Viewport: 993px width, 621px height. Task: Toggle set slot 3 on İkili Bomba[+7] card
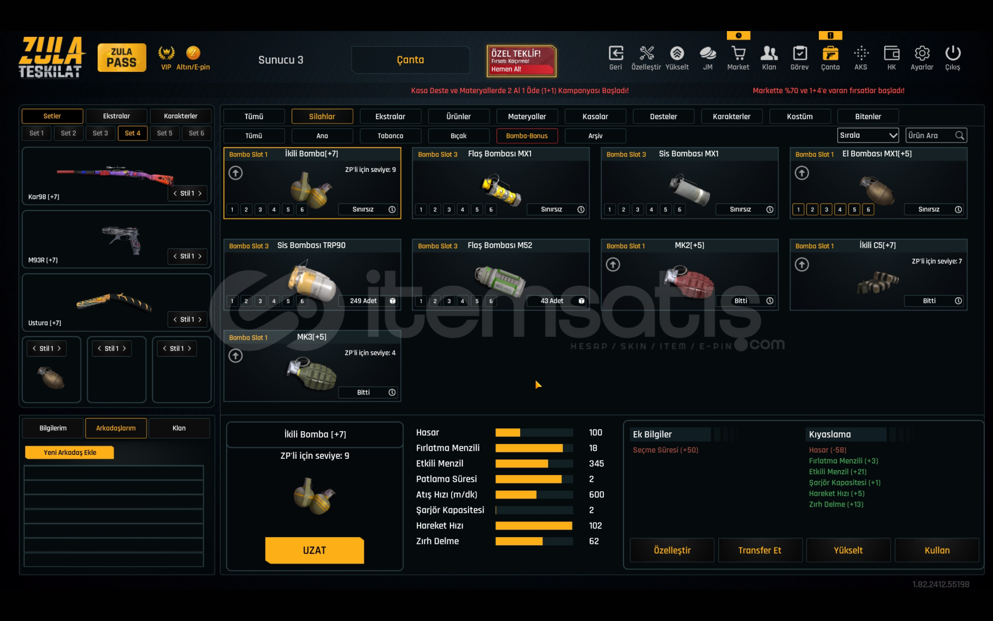pyautogui.click(x=260, y=209)
